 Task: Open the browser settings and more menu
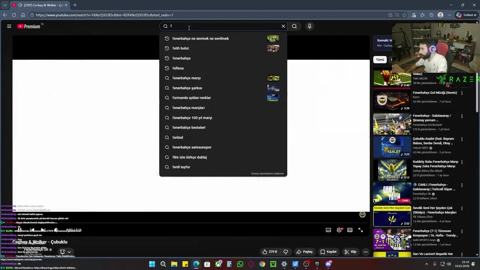[450, 15]
